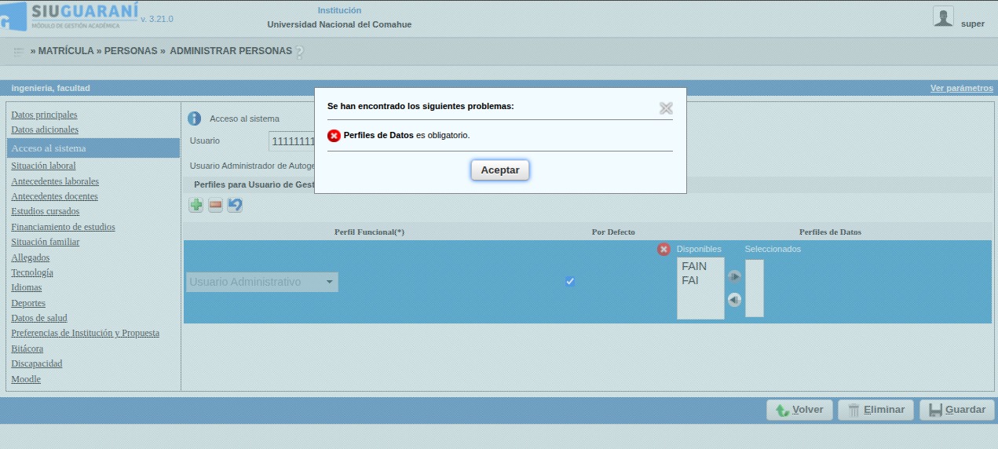This screenshot has width=998, height=449.
Task: Go to the Estudios cursados section
Action: point(45,211)
